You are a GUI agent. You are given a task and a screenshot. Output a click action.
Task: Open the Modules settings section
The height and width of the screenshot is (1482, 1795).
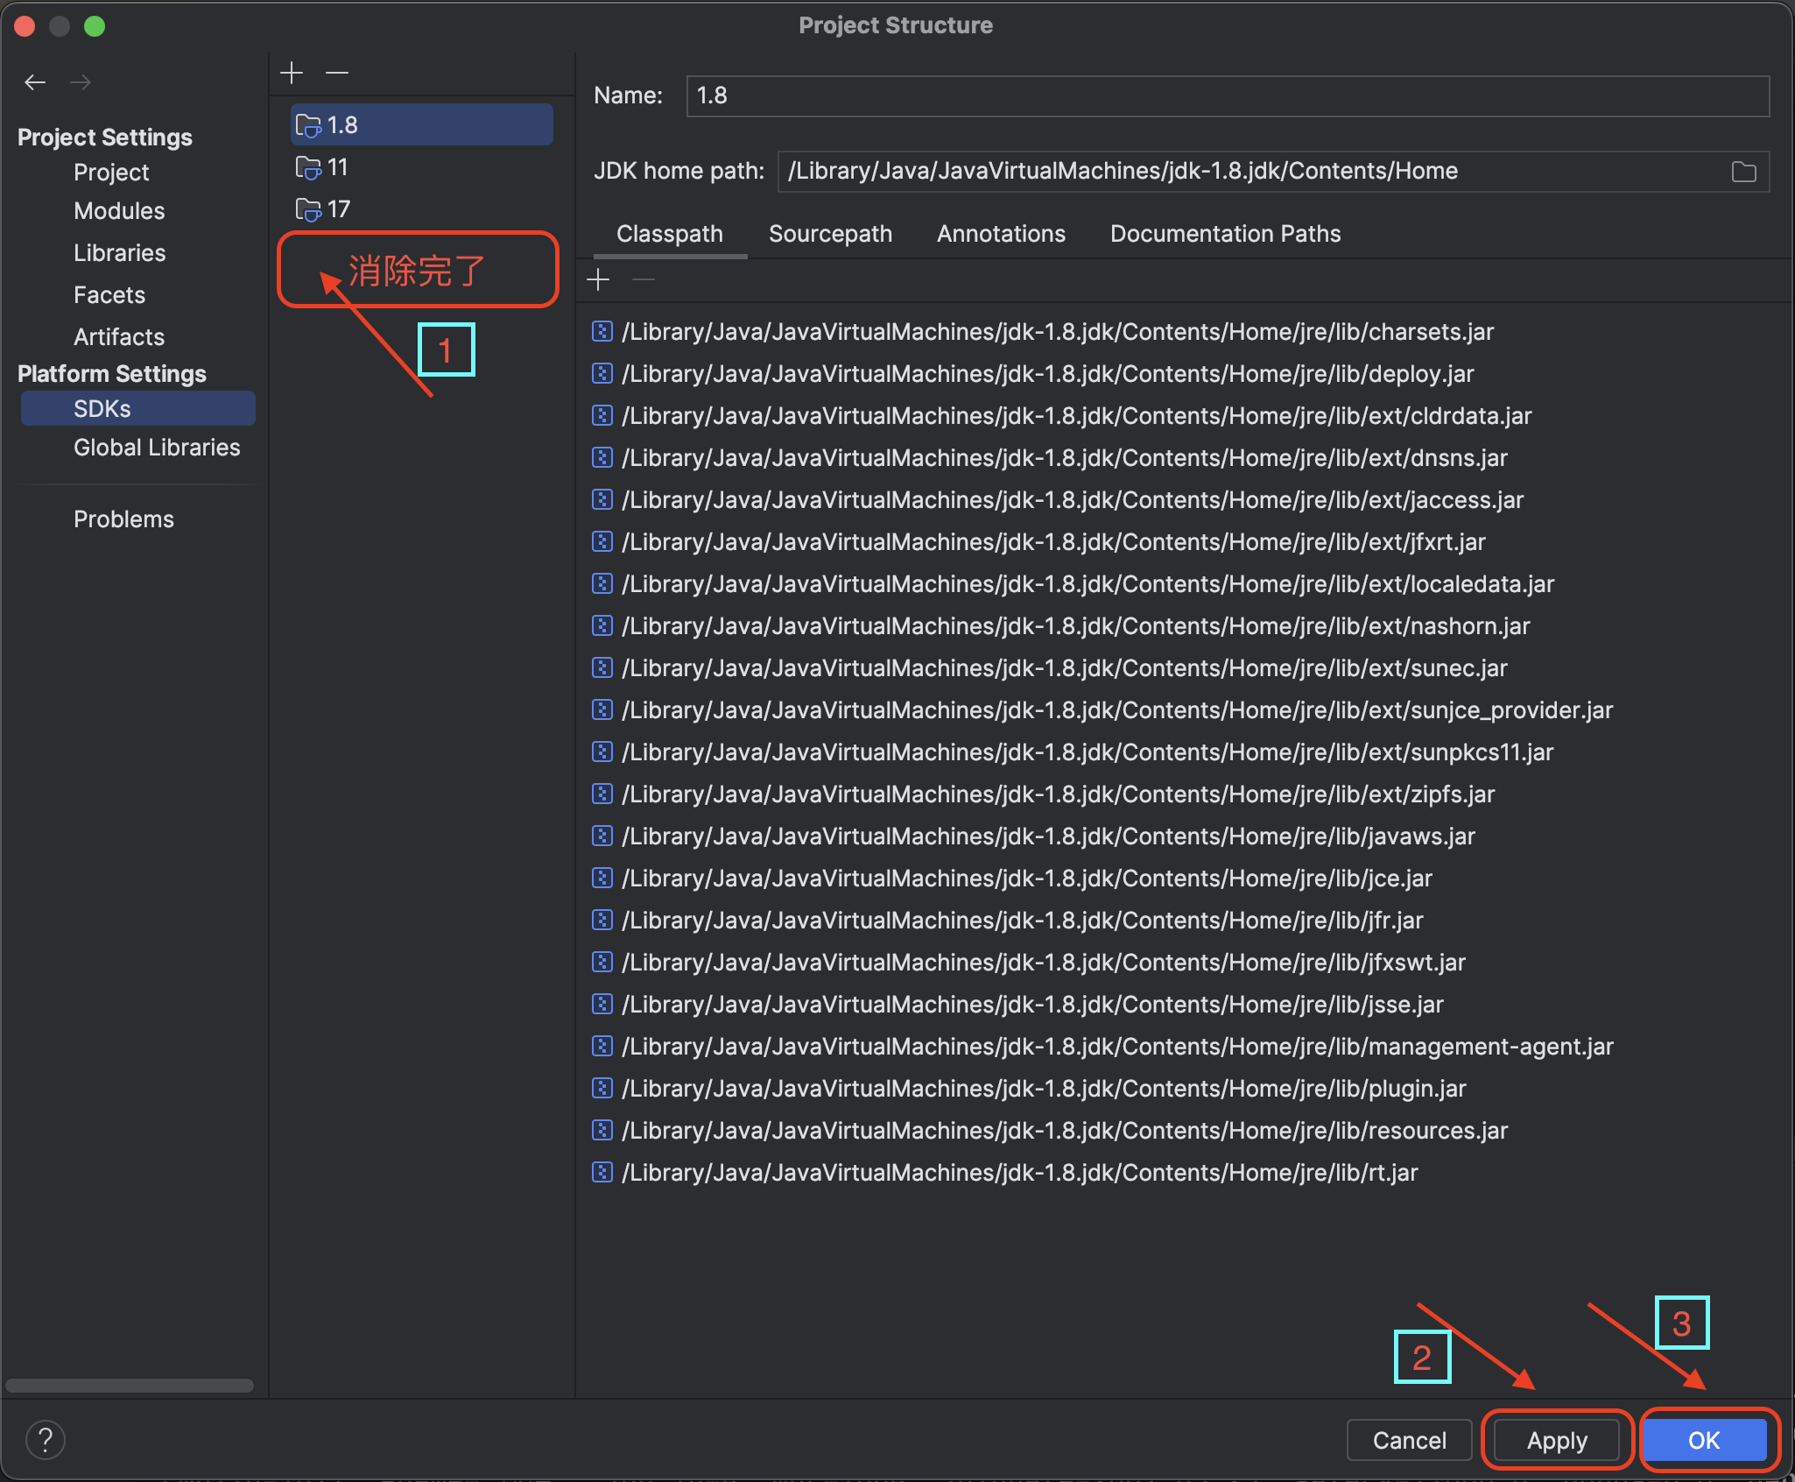tap(119, 211)
